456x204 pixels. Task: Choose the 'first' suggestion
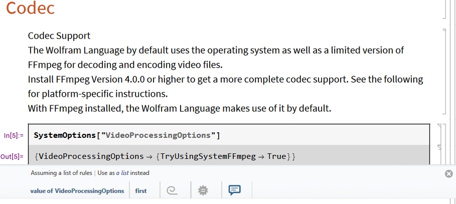point(141,191)
